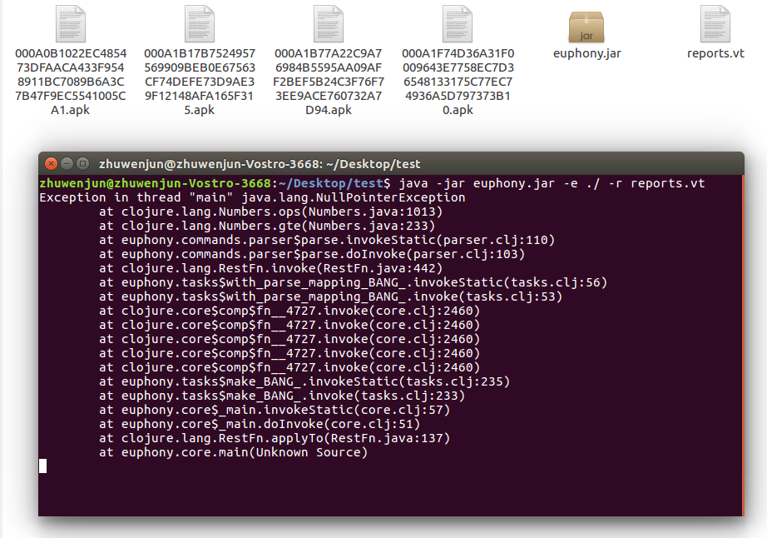Click the Numbers.gte(Numbers.java:233) trace line
Image resolution: width=767 pixels, height=538 pixels.
point(267,227)
